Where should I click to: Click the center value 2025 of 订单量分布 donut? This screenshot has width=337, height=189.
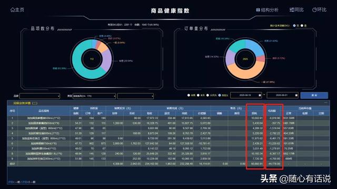click(x=245, y=59)
